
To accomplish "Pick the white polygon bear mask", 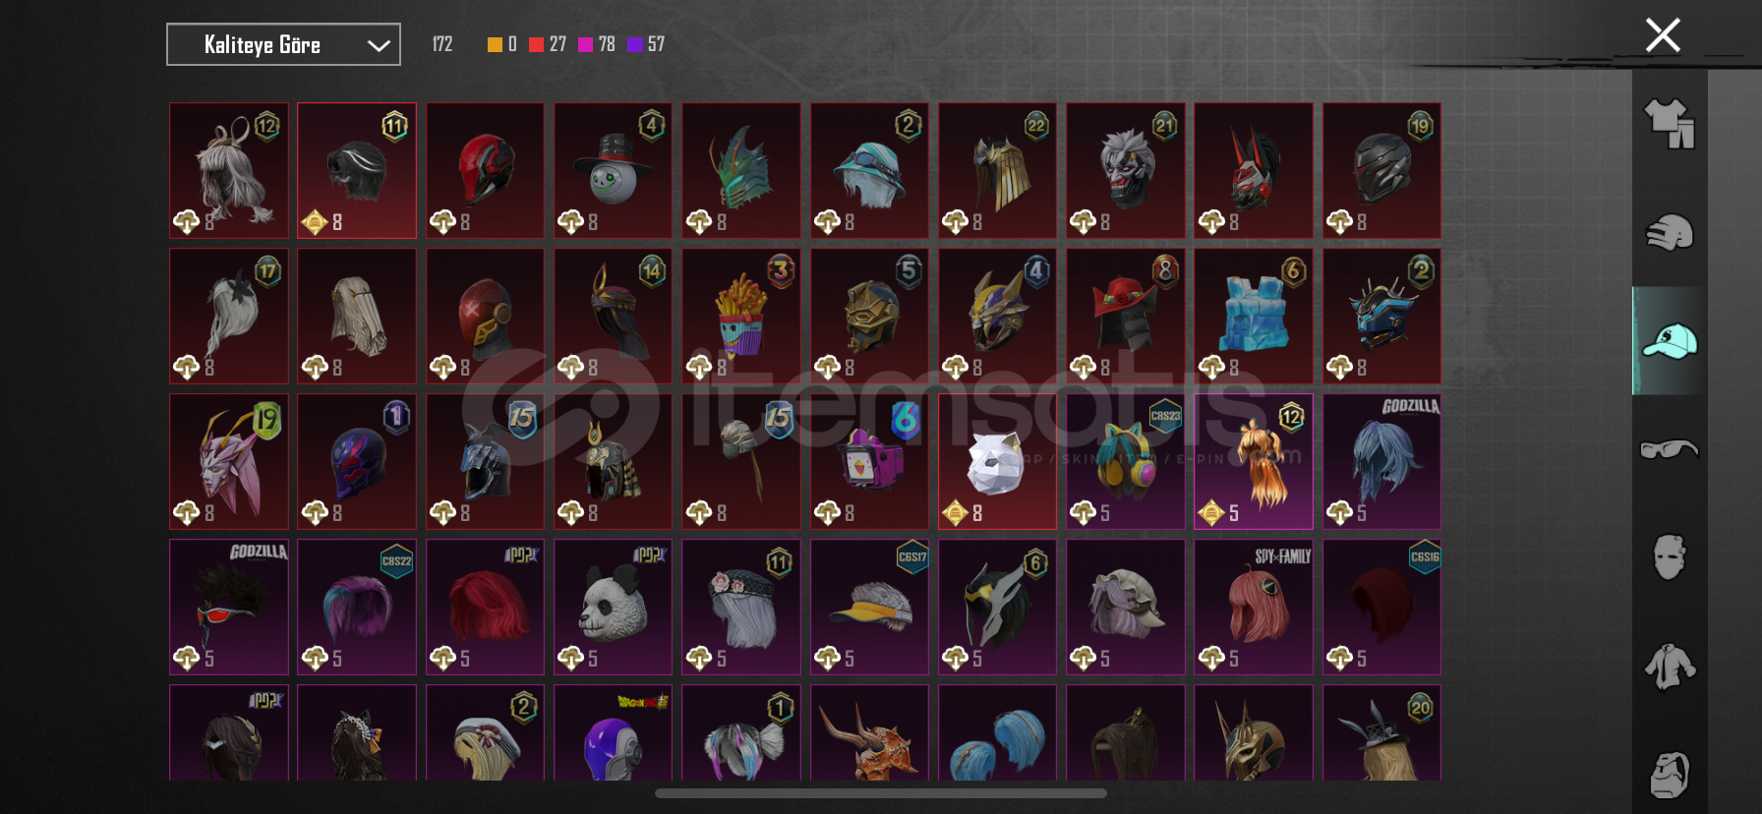I will 997,461.
